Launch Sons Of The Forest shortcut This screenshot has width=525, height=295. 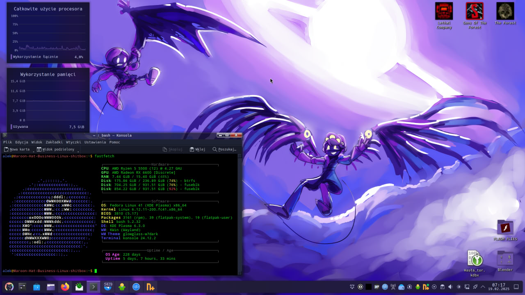(x=475, y=16)
